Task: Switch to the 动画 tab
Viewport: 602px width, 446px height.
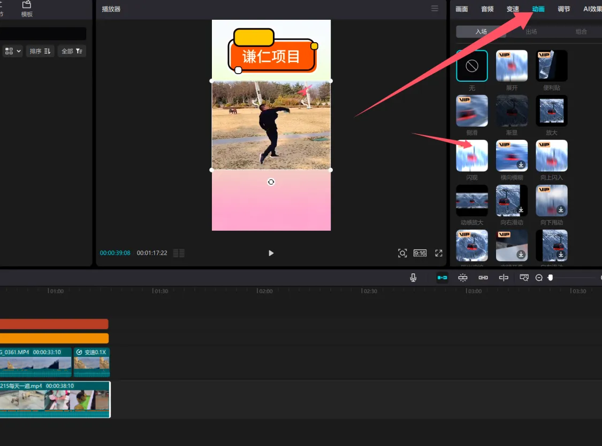Action: pyautogui.click(x=538, y=9)
